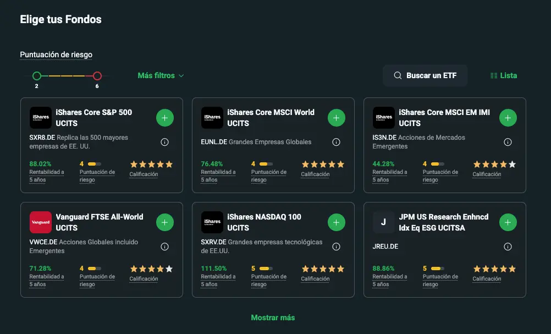Click iShares logo on NASDAQ 100 card
Screen dimensions: 551x334
click(212, 222)
